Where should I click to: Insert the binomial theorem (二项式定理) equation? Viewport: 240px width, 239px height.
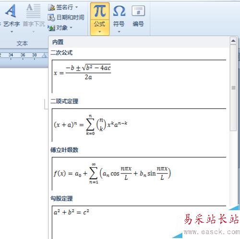(139, 125)
